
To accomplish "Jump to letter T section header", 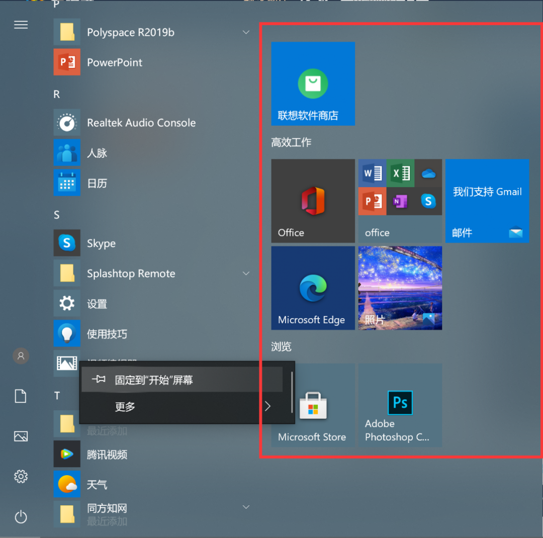I will click(57, 396).
